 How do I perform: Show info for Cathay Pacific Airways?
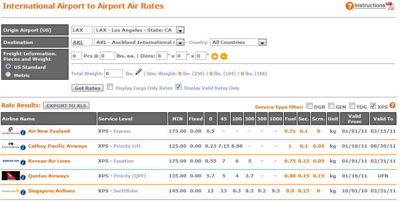point(23,148)
